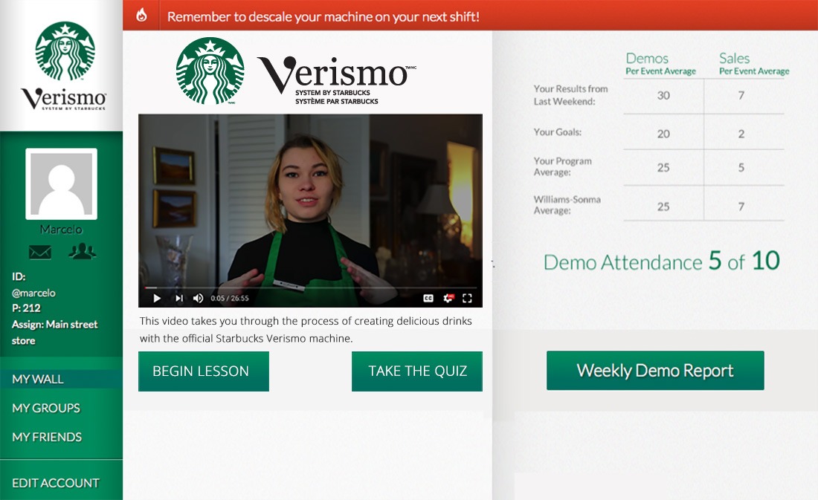Select MY WALL in the sidebar menu
818x500 pixels.
[x=61, y=379]
